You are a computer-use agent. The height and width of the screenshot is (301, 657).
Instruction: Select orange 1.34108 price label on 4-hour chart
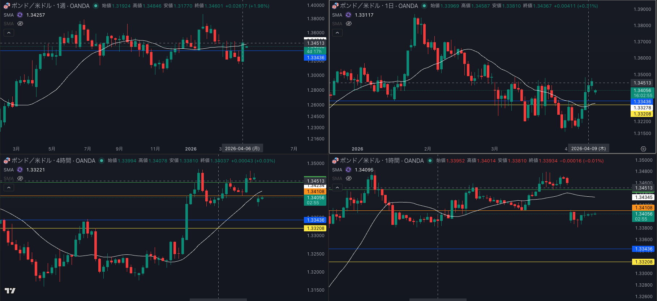(x=315, y=192)
